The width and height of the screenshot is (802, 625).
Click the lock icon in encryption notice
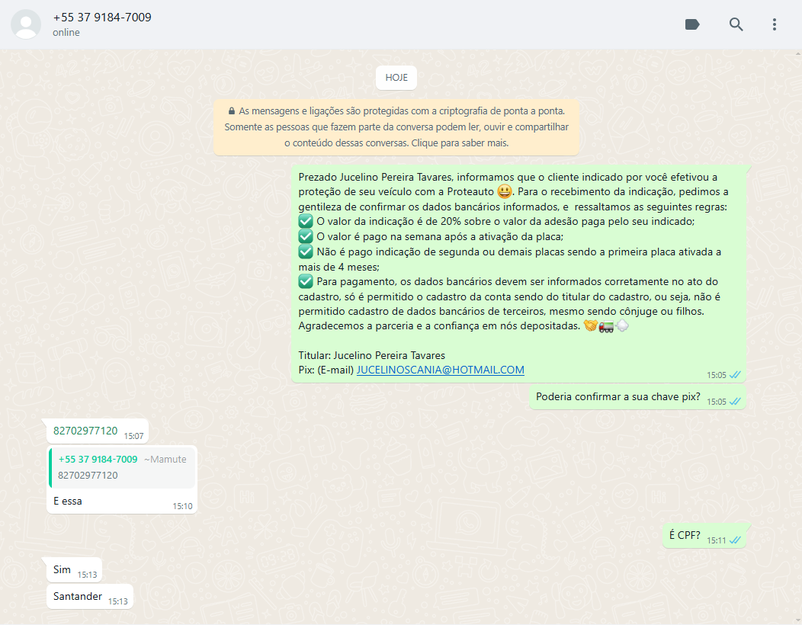click(x=231, y=111)
